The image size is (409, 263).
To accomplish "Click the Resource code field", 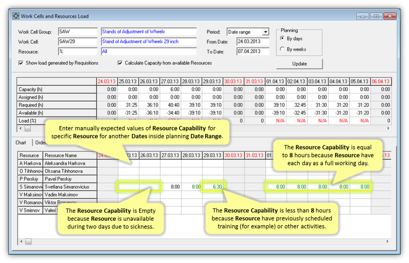I will click(x=78, y=51).
